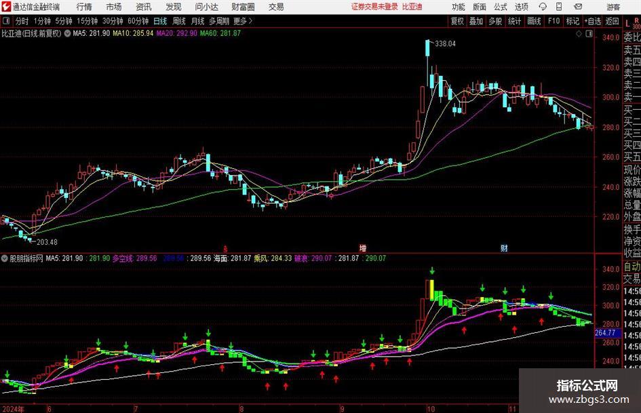Switch to the 15分钟 period tab
The image size is (641, 413).
[x=88, y=21]
